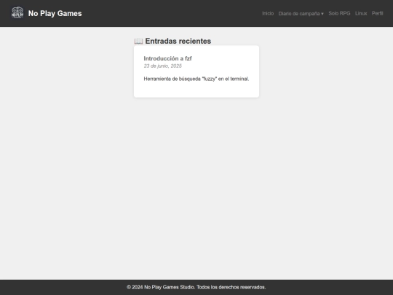Image resolution: width=393 pixels, height=295 pixels.
Task: Open the Linux navigation item
Action: coord(361,13)
